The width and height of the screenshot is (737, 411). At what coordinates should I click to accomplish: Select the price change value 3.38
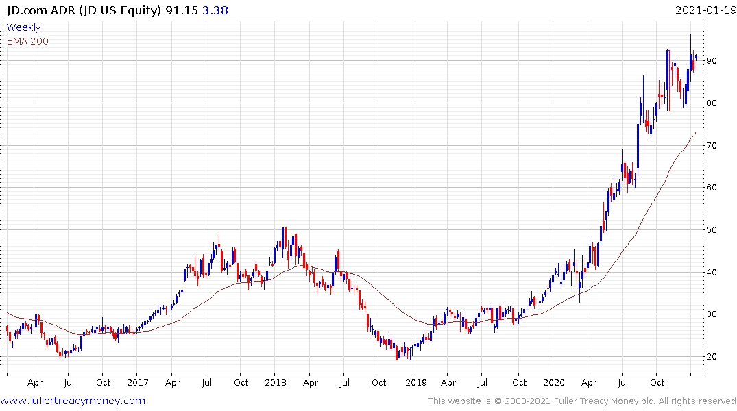(215, 10)
